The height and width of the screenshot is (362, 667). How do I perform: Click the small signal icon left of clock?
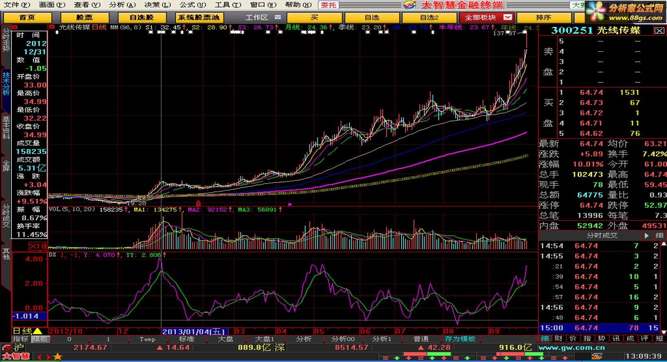[597, 356]
